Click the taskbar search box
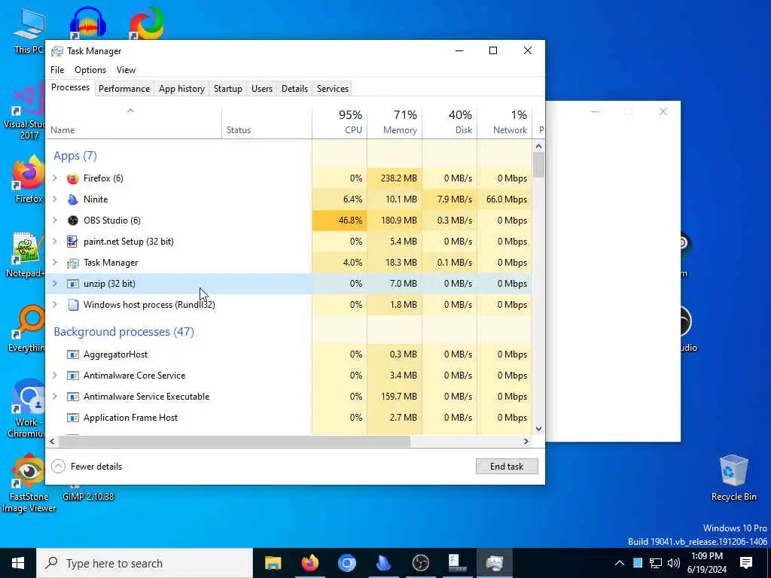 [x=145, y=563]
